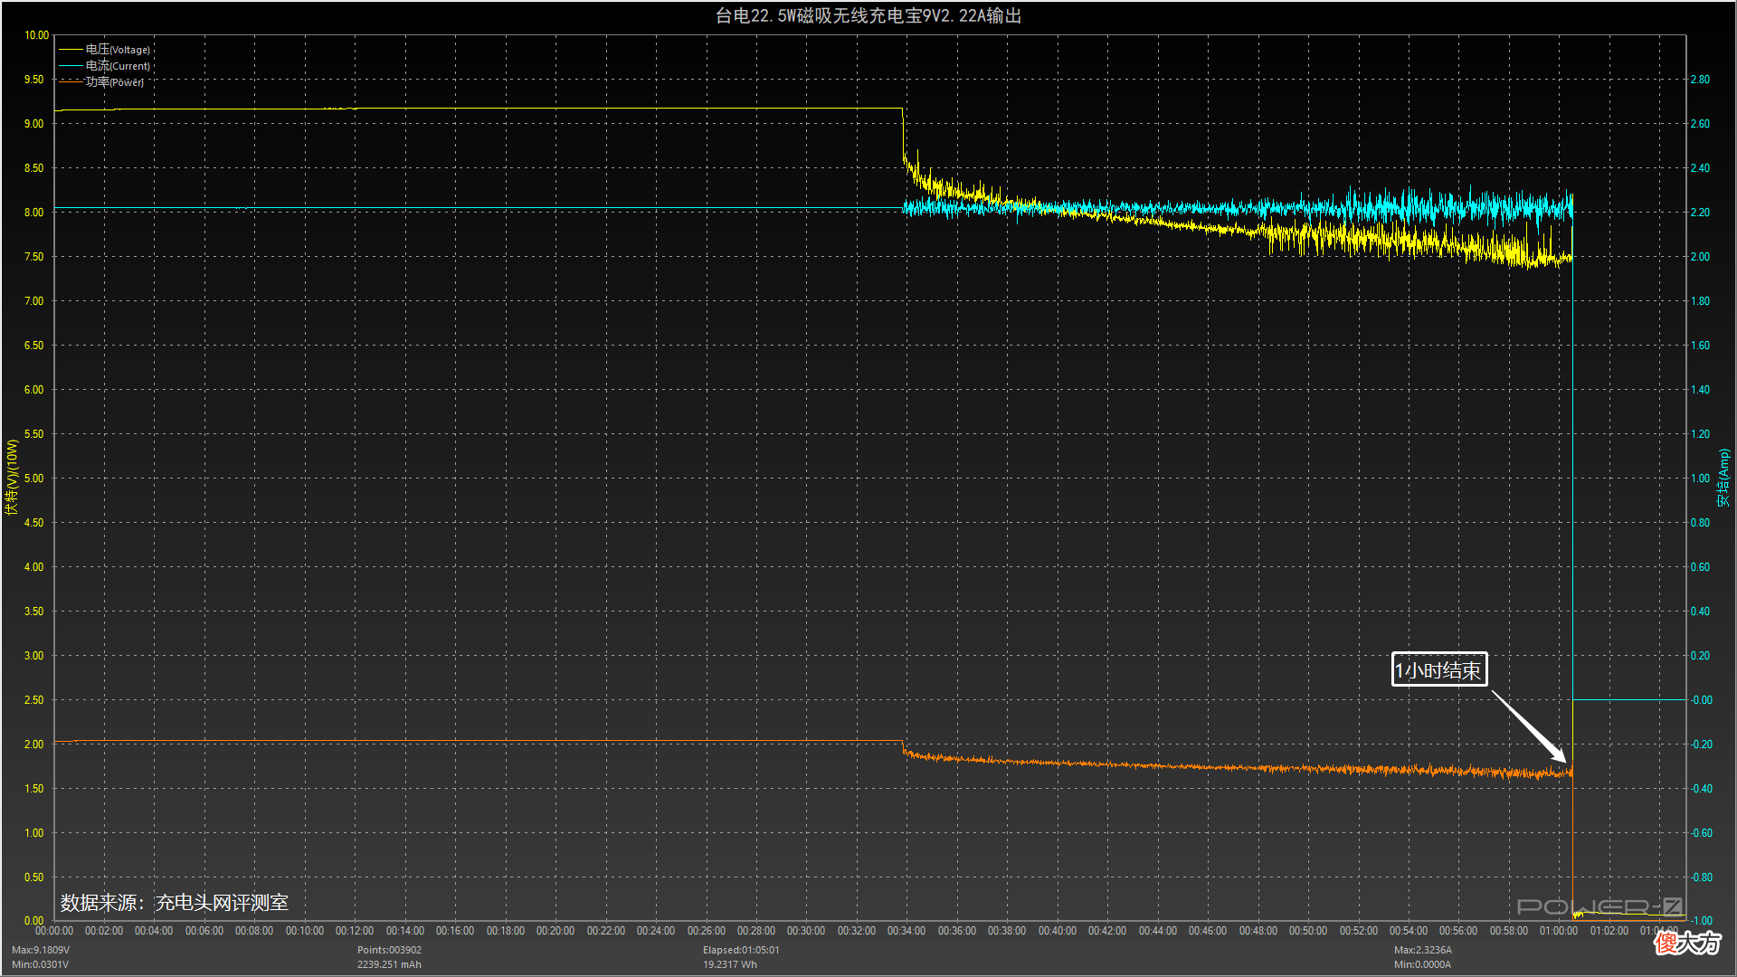Click the 7.50 tick on left axis
This screenshot has width=1737, height=977.
[x=34, y=257]
